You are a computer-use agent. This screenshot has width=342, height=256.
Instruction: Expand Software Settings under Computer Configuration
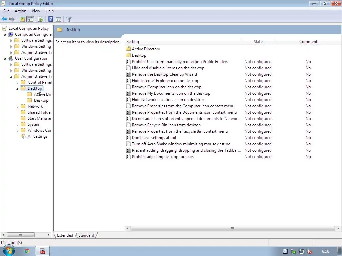coord(11,40)
